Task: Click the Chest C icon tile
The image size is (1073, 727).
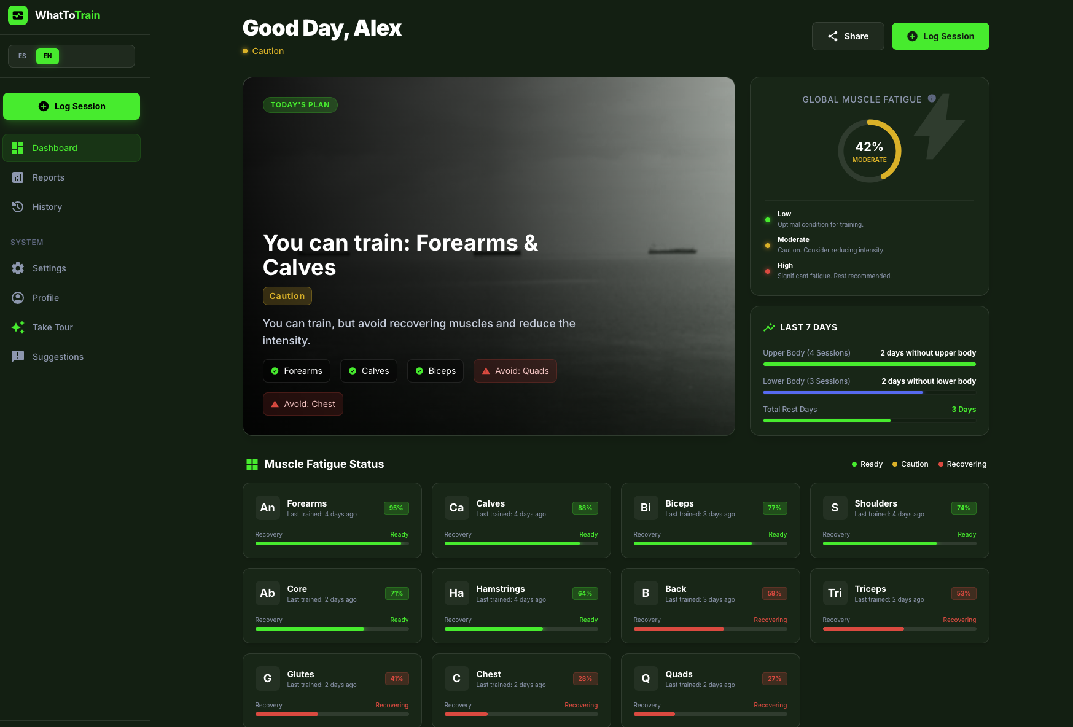Action: (x=456, y=678)
